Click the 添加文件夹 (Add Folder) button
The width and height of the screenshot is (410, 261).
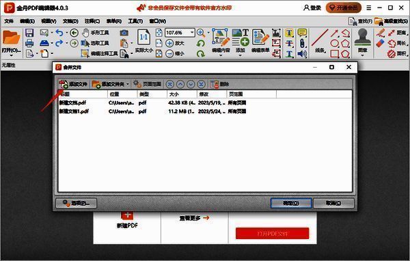108,84
